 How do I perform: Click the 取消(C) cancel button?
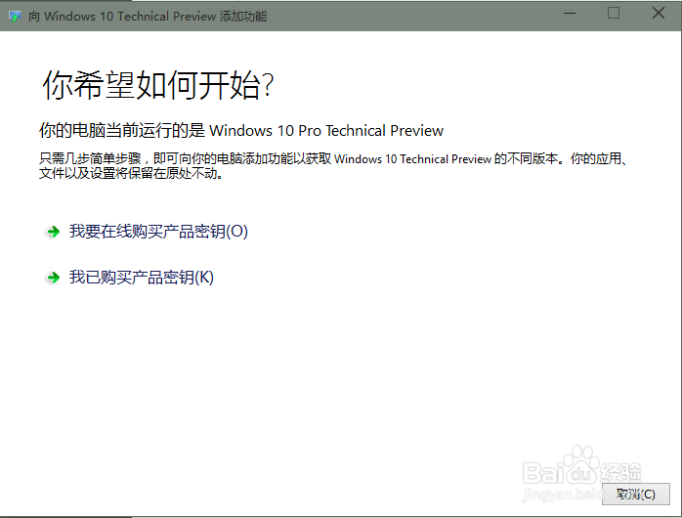click(635, 495)
